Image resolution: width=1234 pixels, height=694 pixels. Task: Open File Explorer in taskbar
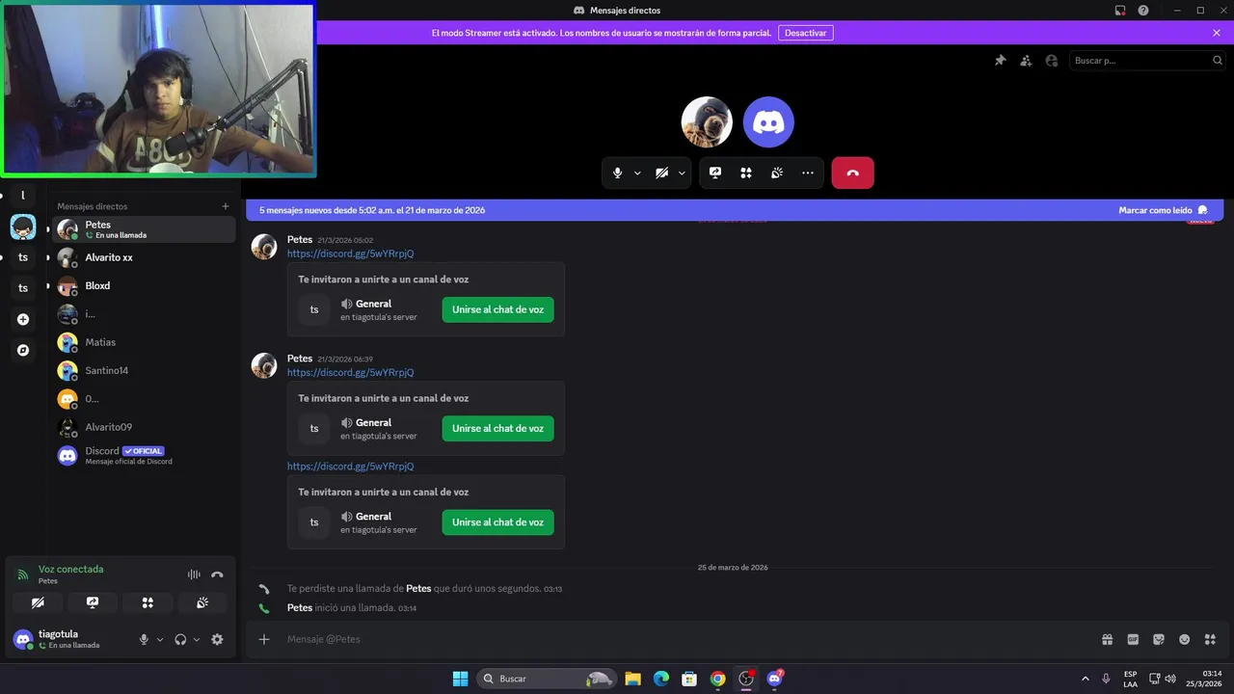(633, 679)
